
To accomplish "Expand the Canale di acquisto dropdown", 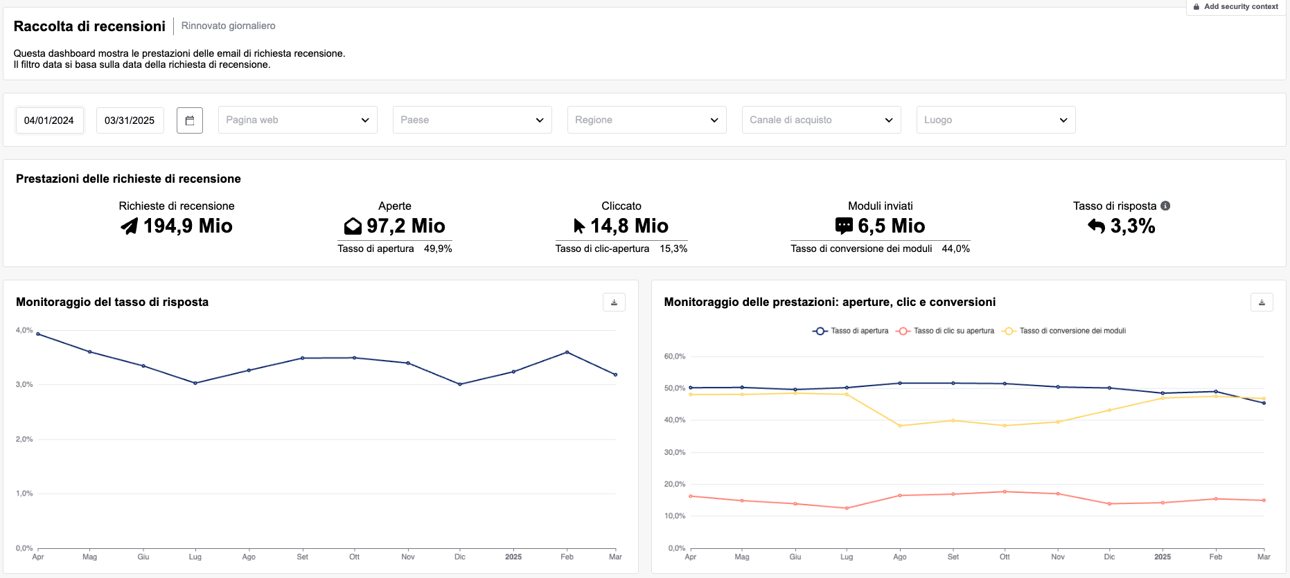I will pos(821,120).
